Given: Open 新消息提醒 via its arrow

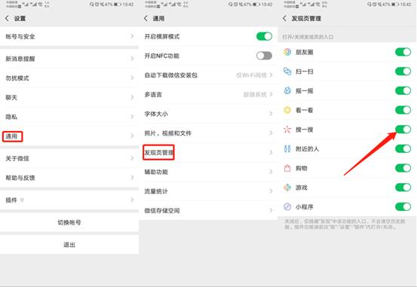Looking at the screenshot, I should [132, 59].
